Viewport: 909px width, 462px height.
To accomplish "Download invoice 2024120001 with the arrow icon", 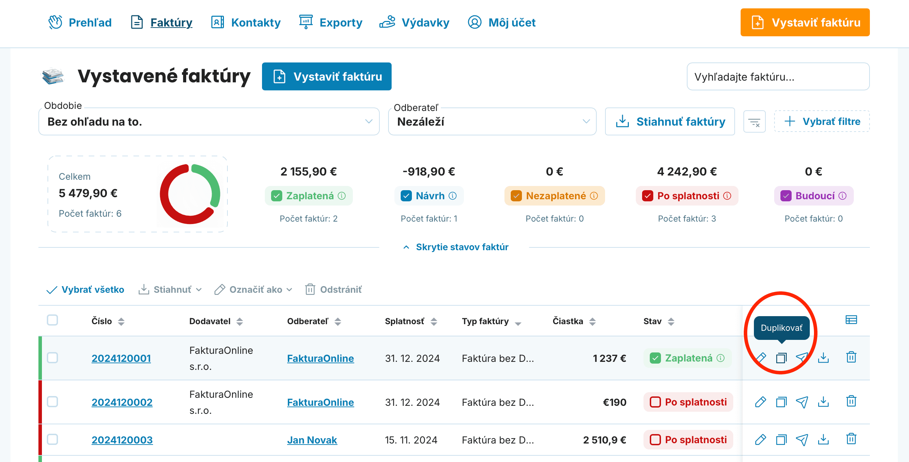I will pyautogui.click(x=823, y=358).
